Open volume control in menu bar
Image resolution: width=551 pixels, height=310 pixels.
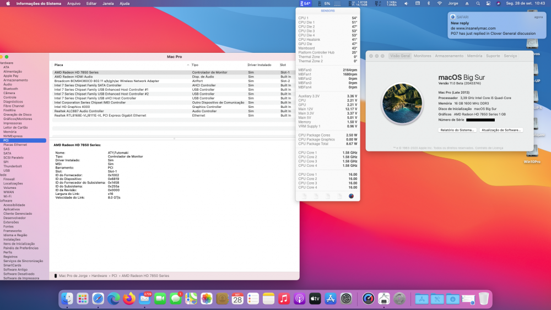pos(406,3)
